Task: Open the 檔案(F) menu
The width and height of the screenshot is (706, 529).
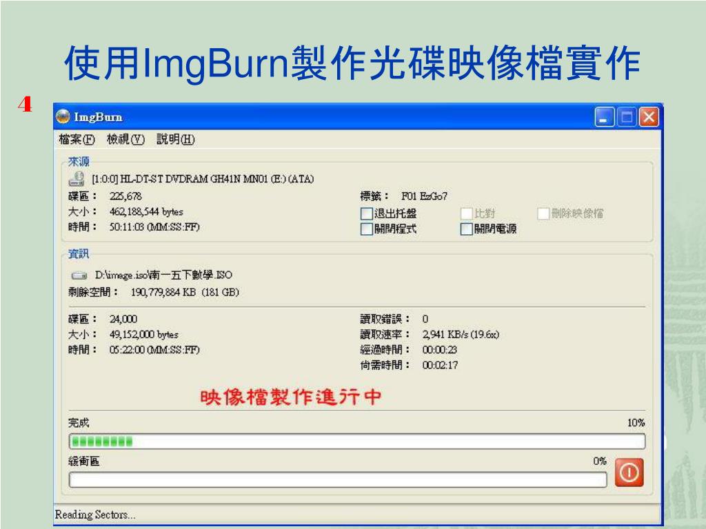Action: tap(77, 139)
